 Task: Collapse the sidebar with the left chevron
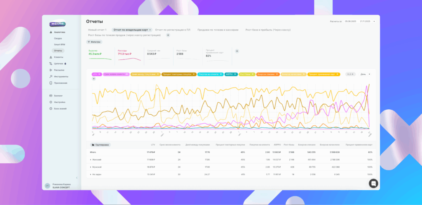[77, 178]
